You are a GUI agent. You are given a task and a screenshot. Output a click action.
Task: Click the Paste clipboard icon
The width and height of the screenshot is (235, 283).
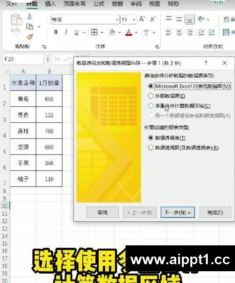[16, 20]
